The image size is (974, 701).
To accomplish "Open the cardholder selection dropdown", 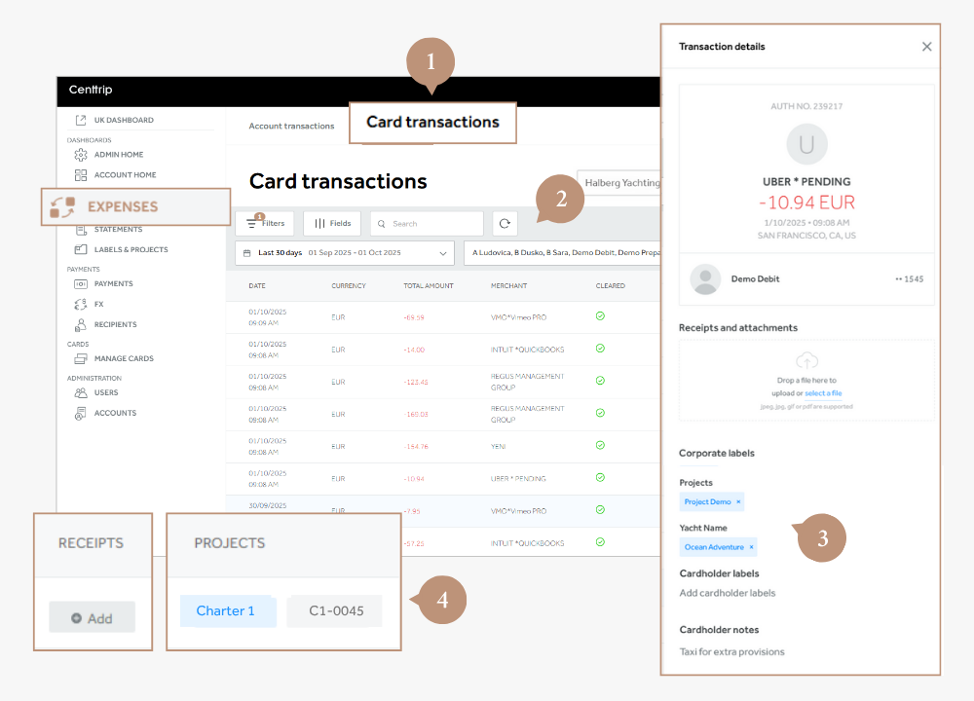I will [562, 253].
